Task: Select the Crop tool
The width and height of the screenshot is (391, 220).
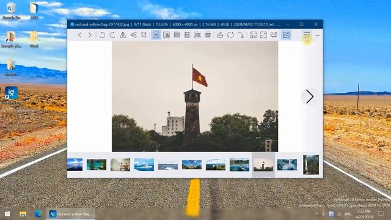Action: pyautogui.click(x=144, y=35)
